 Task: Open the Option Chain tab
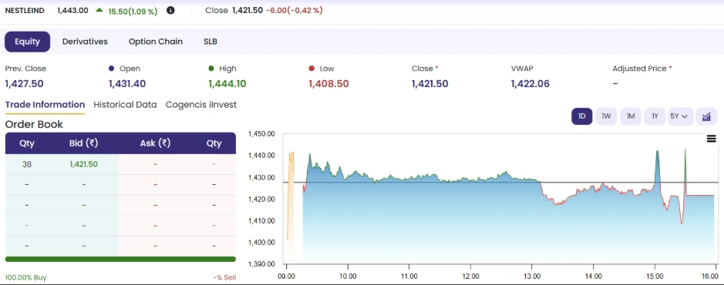point(156,42)
